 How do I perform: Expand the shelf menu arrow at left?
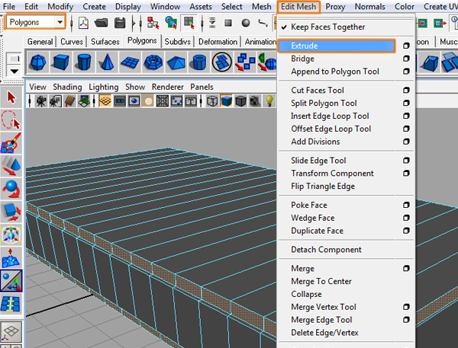pos(13,71)
